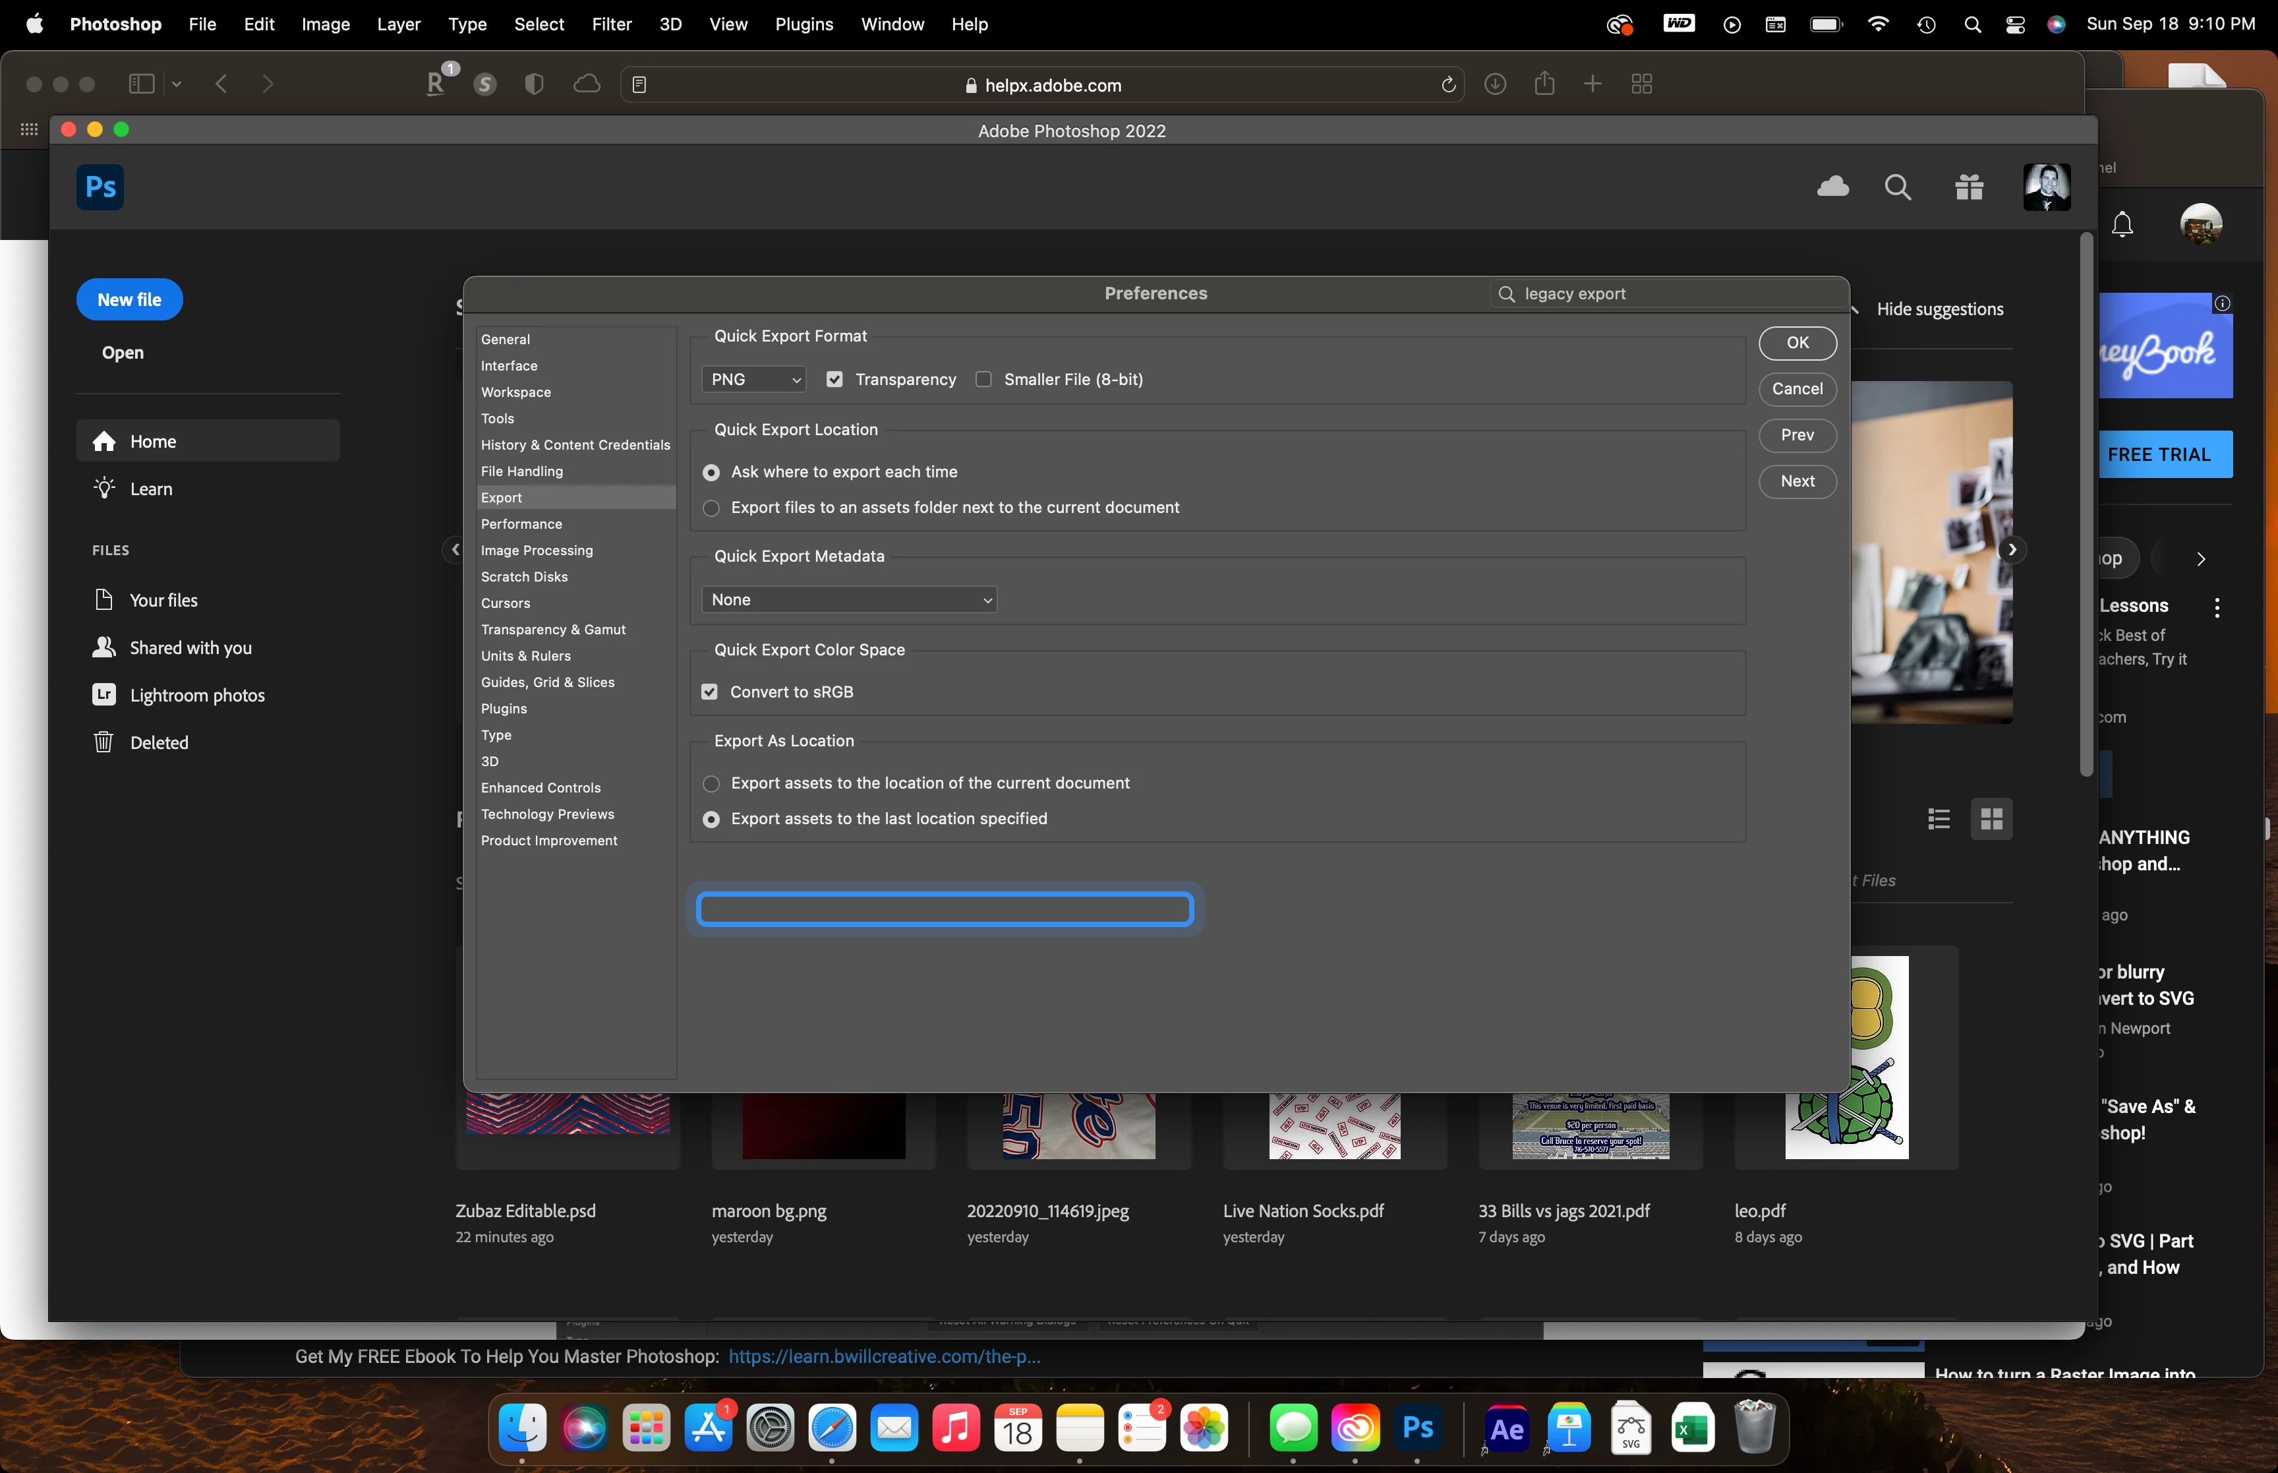Click the Photoshop Ps home logo
Image resolution: width=2278 pixels, height=1473 pixels.
click(x=100, y=187)
